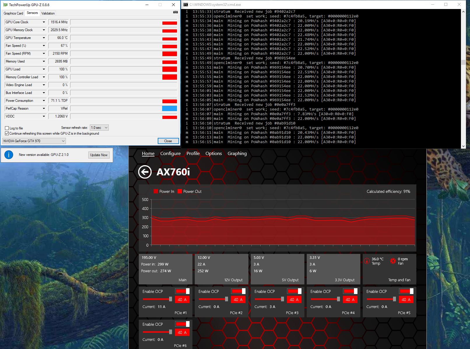Adjust the PCIe #2 OCP slider handle

point(227,299)
